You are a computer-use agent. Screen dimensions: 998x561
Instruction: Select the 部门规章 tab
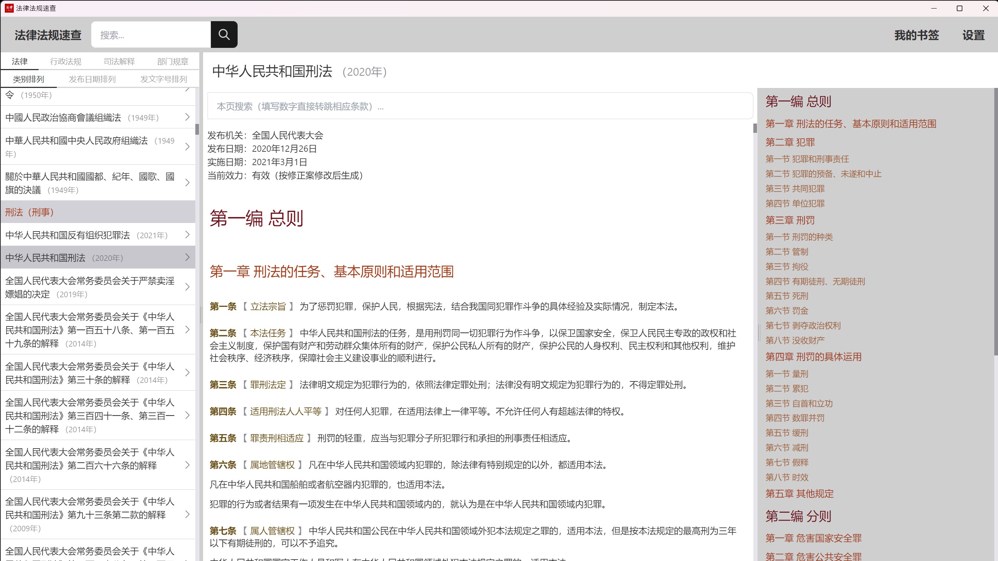(x=172, y=62)
